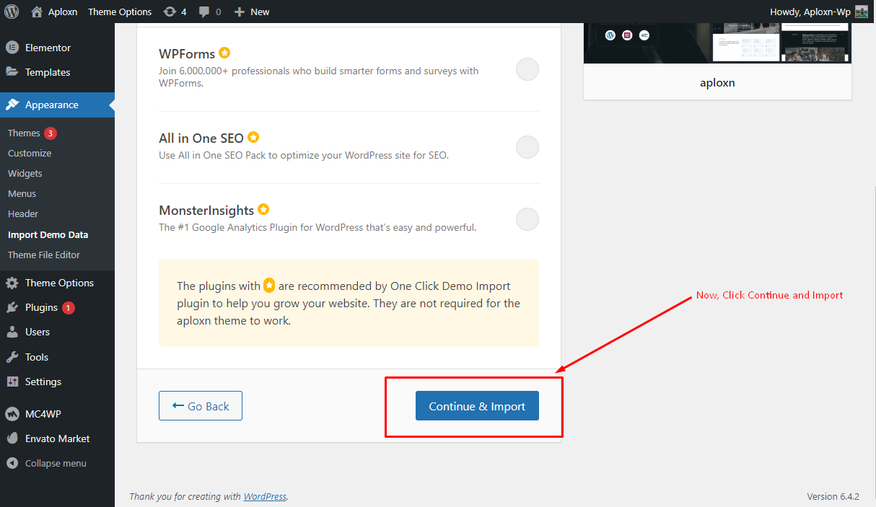Image resolution: width=876 pixels, height=507 pixels.
Task: Open Theme Options in the admin bar
Action: [x=120, y=12]
